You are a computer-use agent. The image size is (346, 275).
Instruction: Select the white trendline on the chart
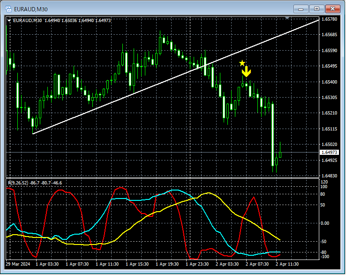click(176, 76)
